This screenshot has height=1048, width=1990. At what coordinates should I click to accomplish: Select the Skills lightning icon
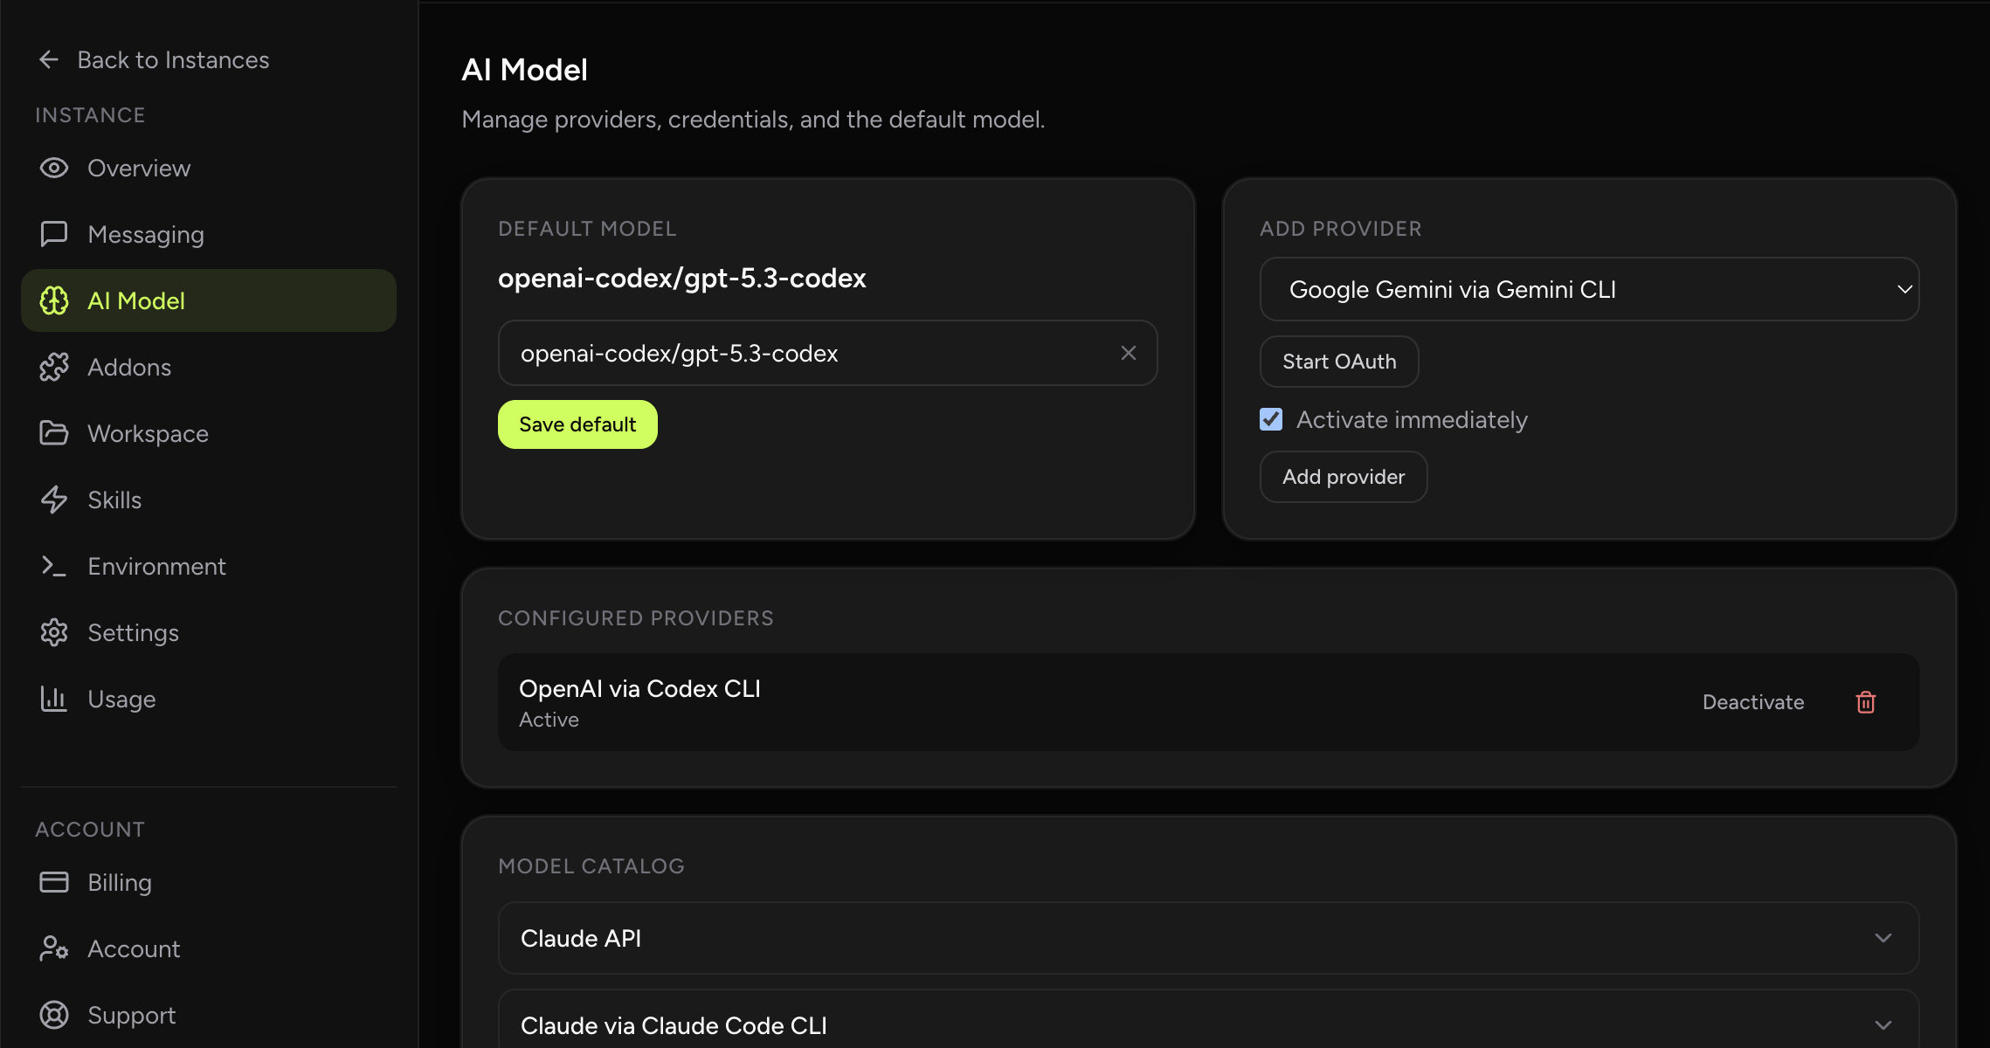[53, 500]
